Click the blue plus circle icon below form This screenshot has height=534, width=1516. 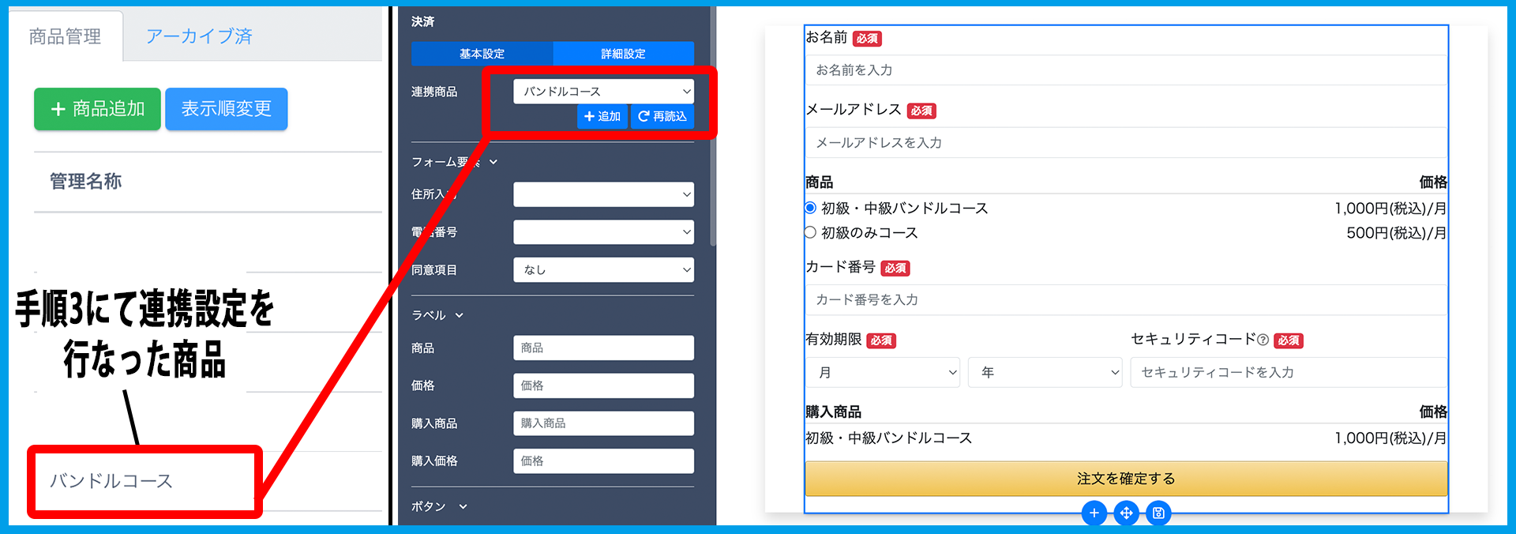coord(1094,513)
